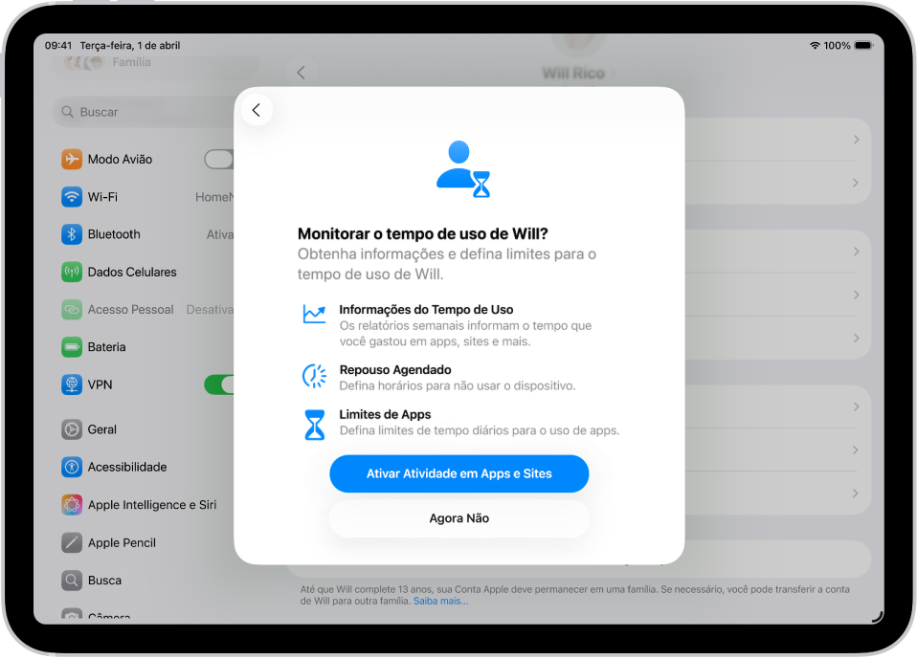
Task: Click the Bluetooth icon in the sidebar
Action: pos(72,233)
